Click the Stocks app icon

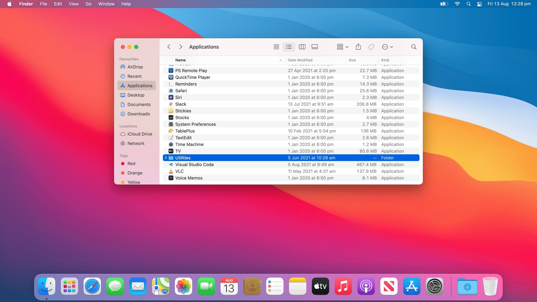point(171,117)
